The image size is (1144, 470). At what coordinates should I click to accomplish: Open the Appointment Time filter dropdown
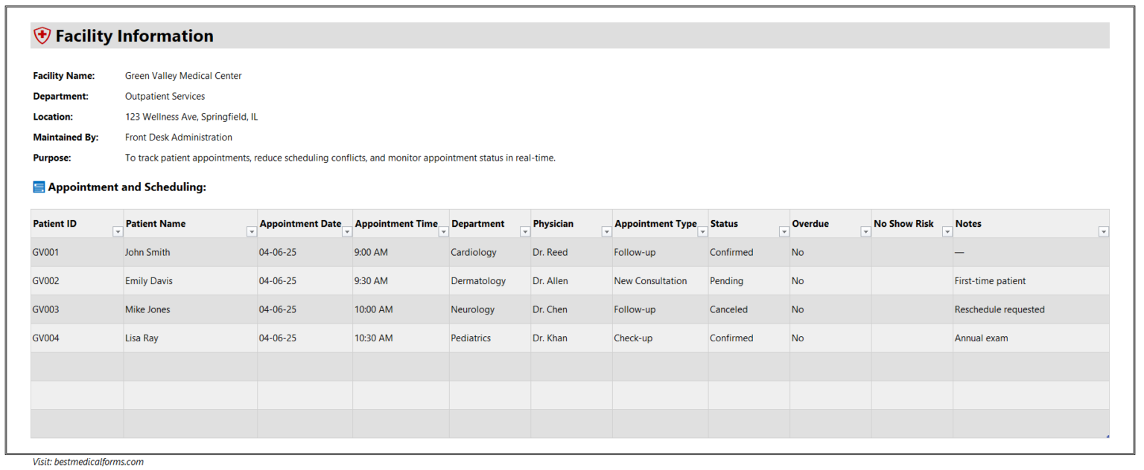click(443, 232)
